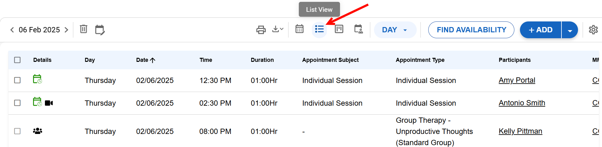Open the Amy Portal participant link
The image size is (602, 147).
click(517, 80)
